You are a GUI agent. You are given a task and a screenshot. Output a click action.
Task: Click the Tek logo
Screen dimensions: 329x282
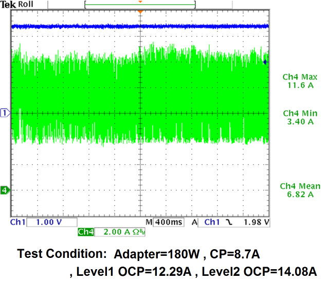coord(8,5)
